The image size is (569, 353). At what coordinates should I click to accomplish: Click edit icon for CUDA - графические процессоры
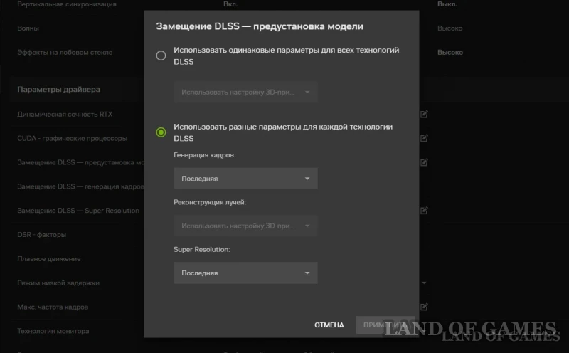click(x=424, y=138)
